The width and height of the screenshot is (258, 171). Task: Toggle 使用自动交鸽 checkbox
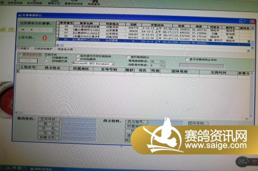click(21, 54)
